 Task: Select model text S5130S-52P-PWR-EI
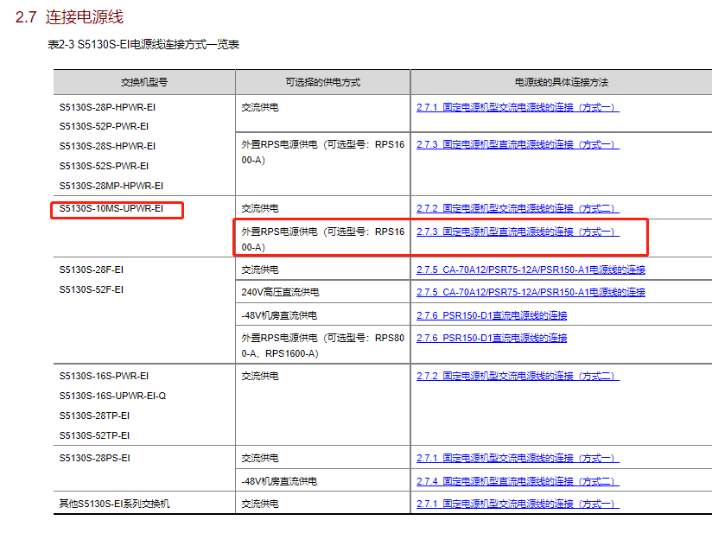coord(104,127)
